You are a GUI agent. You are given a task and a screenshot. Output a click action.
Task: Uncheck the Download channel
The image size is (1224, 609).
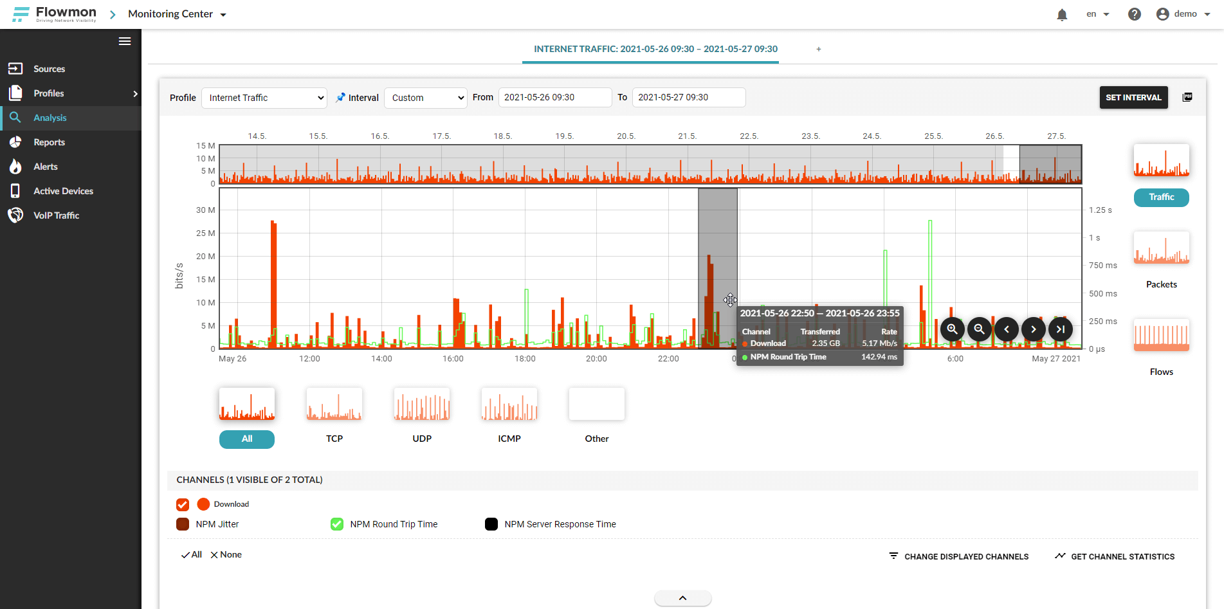[182, 504]
